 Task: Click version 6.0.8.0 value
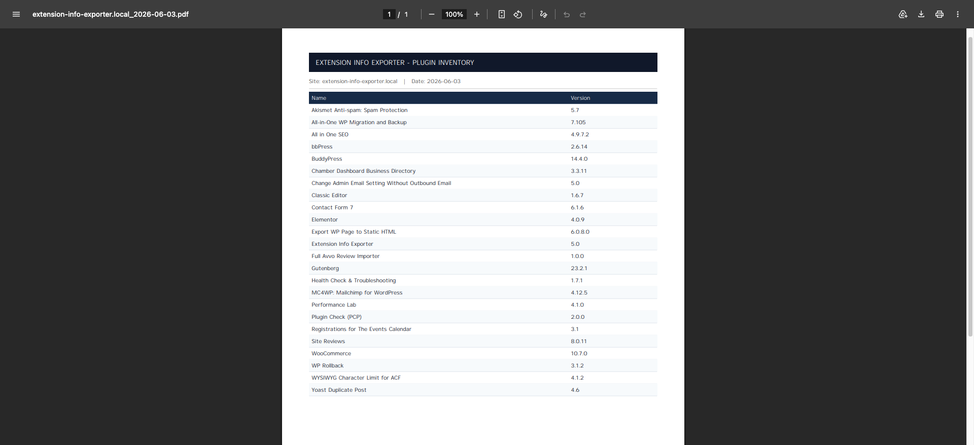click(580, 232)
